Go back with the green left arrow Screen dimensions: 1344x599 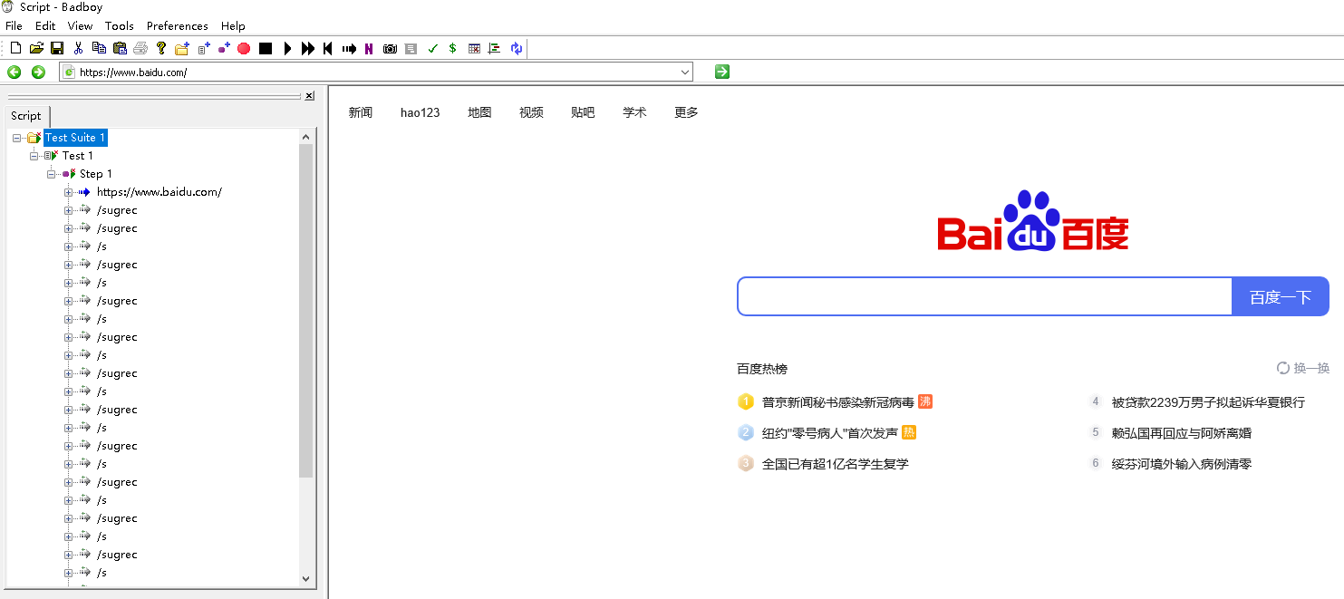coord(14,72)
